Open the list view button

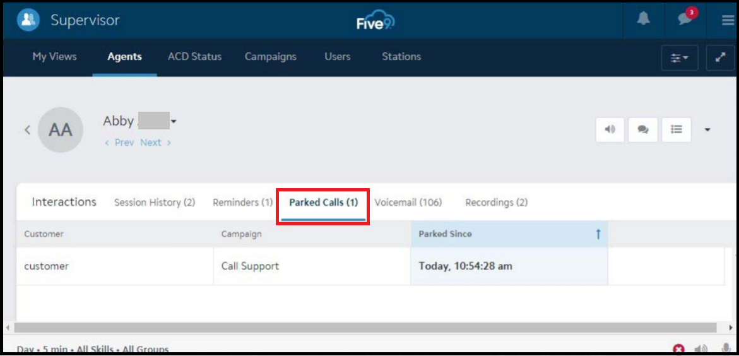(677, 129)
